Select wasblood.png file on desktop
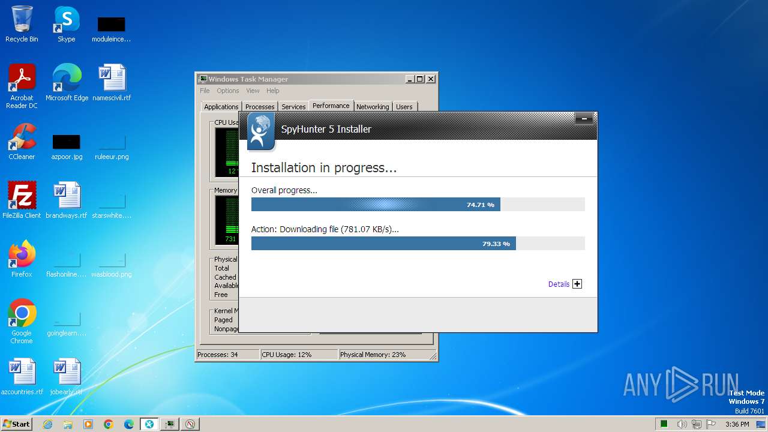The height and width of the screenshot is (432, 768). (112, 264)
